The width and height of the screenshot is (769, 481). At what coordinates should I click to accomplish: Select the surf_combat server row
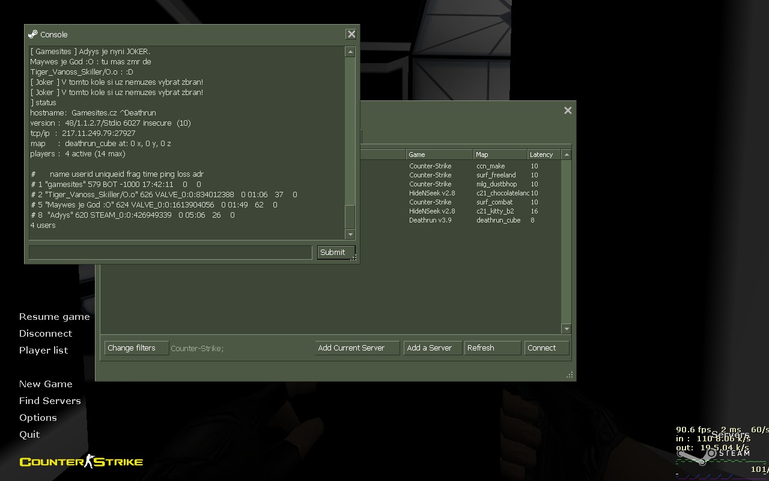(x=459, y=202)
